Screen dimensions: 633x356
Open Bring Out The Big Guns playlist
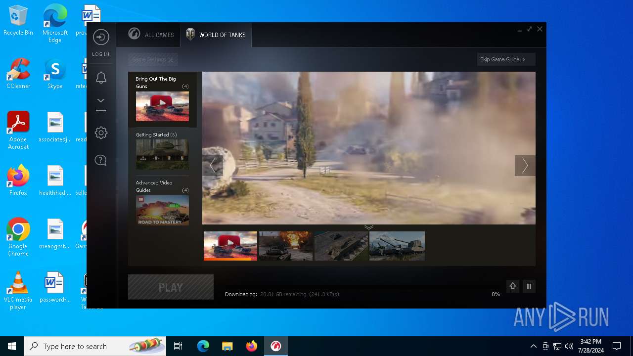tap(162, 99)
